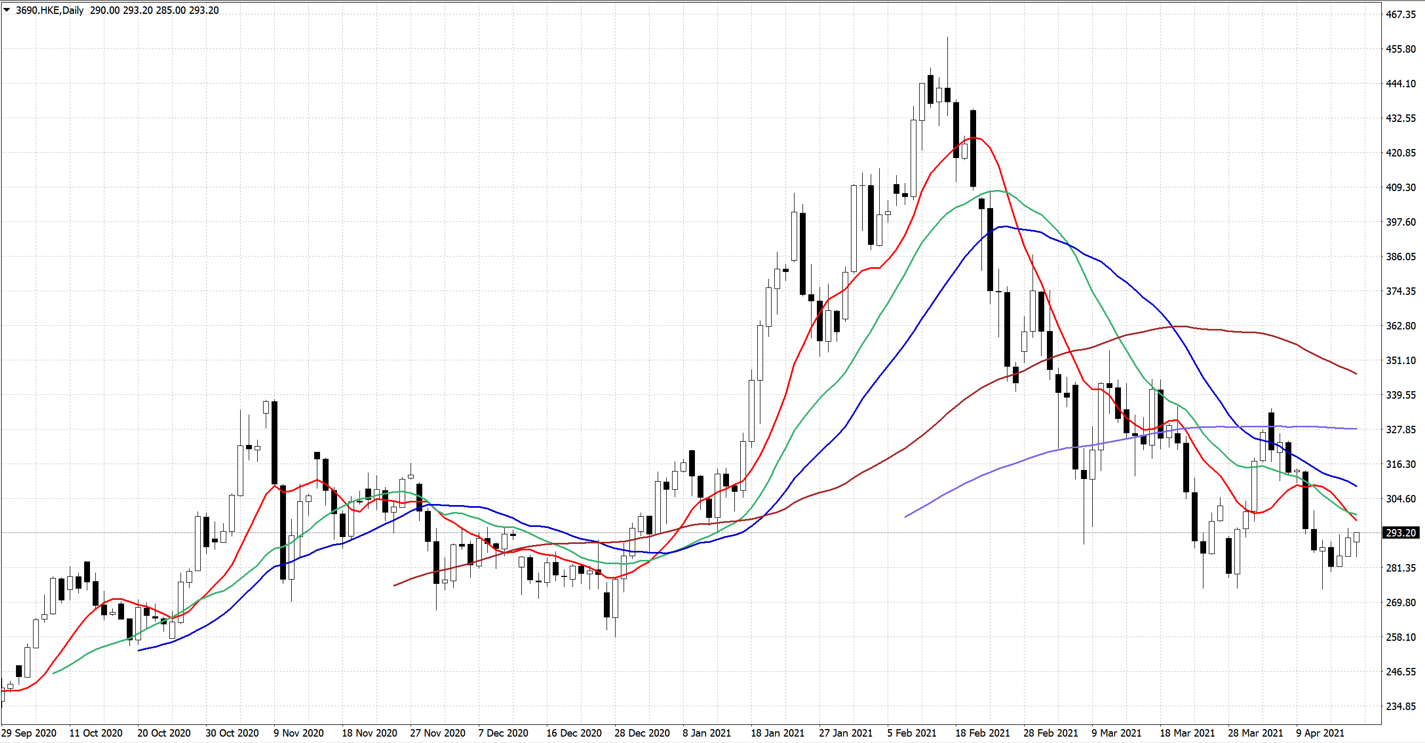The height and width of the screenshot is (743, 1425).
Task: Click the 351.10 price axis label
Action: click(1400, 360)
